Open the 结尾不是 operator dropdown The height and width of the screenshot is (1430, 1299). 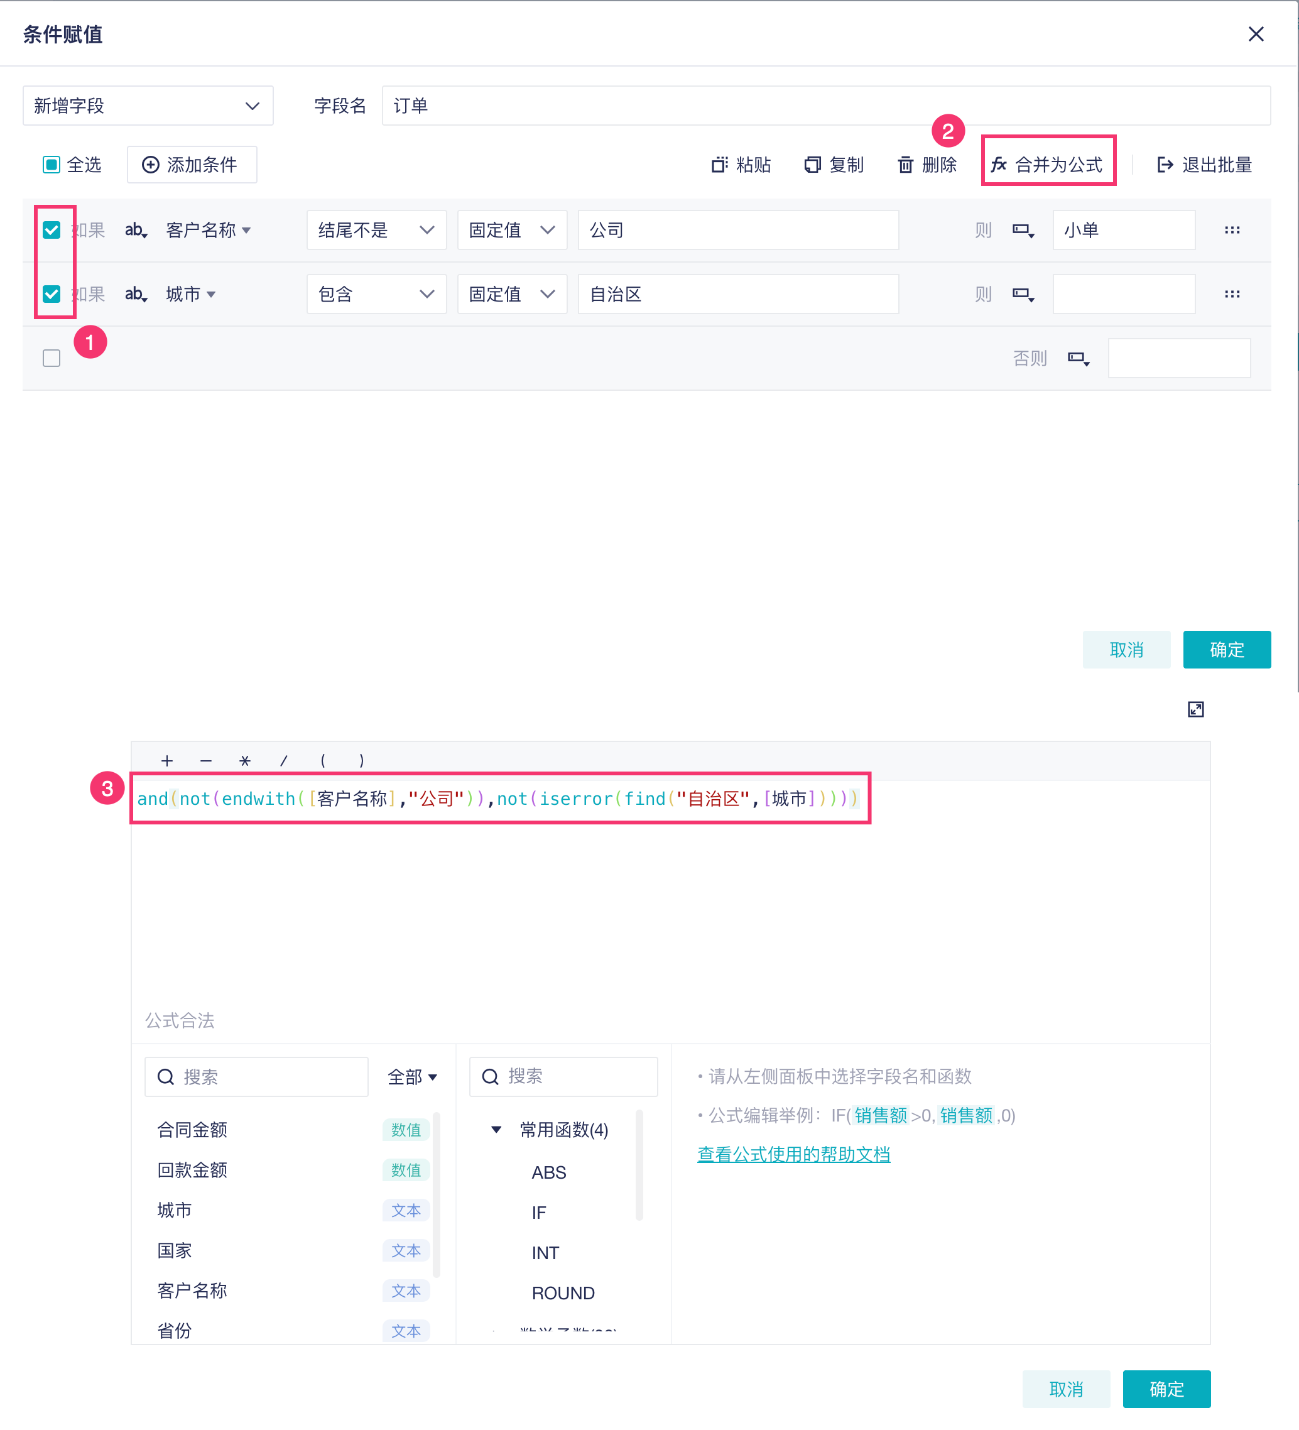click(376, 230)
